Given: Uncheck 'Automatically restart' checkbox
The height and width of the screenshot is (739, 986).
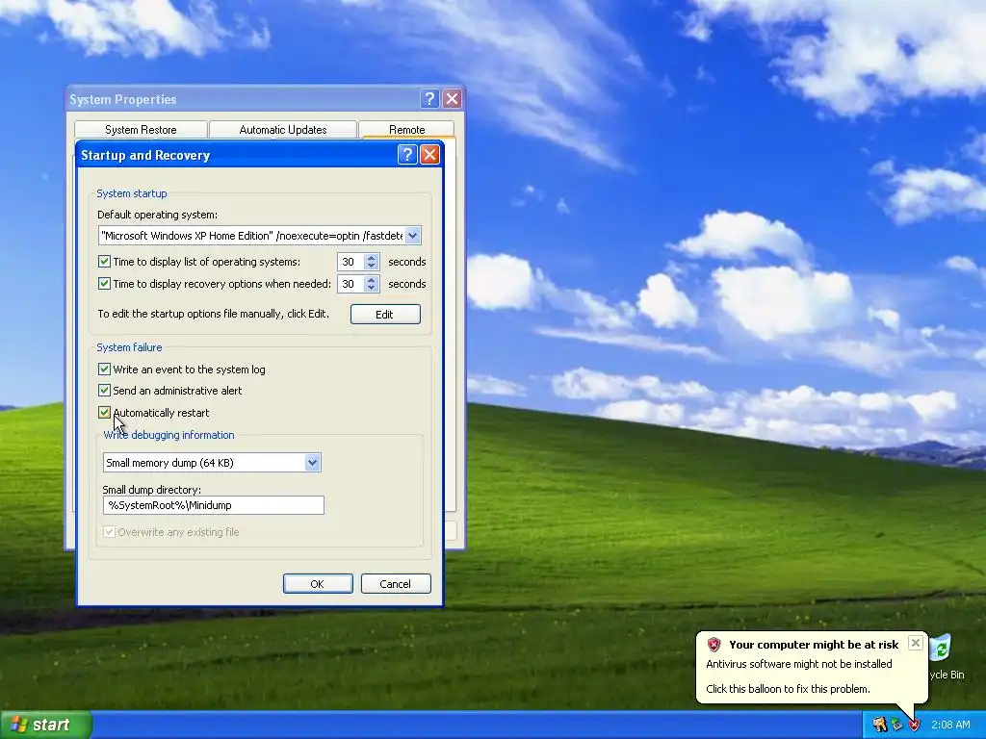Looking at the screenshot, I should (104, 412).
